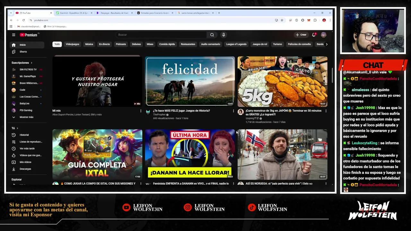Image resolution: width=411 pixels, height=231 pixels.
Task: Open the install app icon in address bar
Action: 276,20
